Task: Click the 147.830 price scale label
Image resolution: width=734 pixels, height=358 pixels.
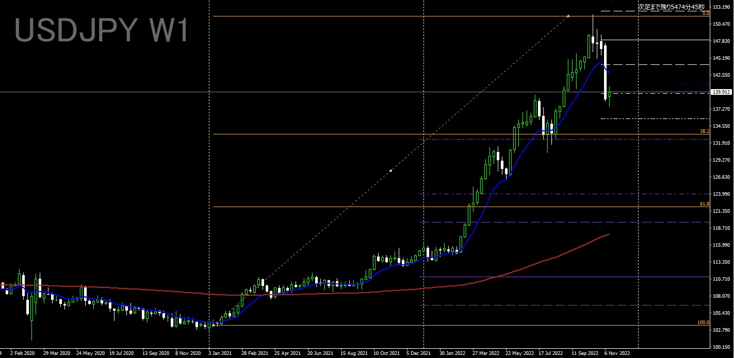Action: (x=722, y=41)
